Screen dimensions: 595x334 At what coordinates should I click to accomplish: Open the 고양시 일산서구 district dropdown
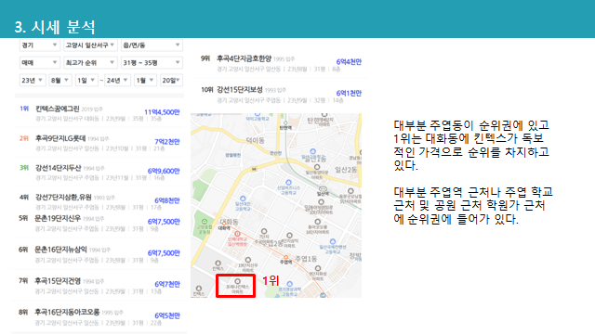(x=90, y=45)
